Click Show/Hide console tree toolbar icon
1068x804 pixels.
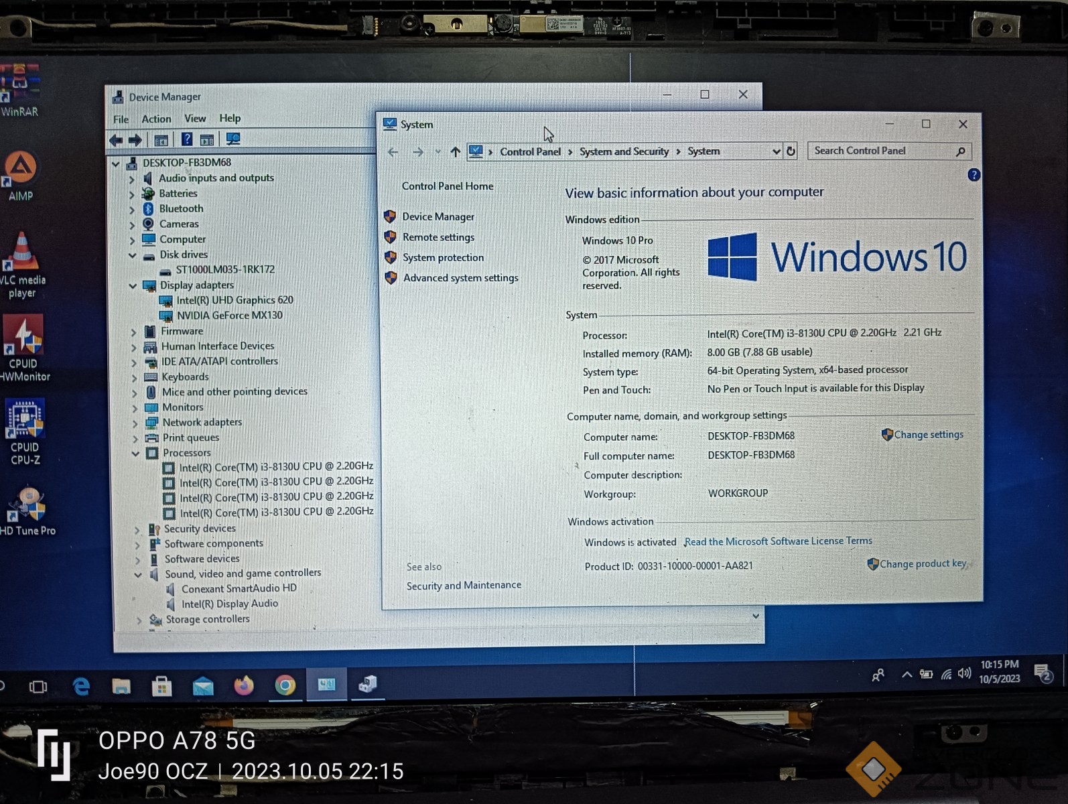click(x=161, y=140)
